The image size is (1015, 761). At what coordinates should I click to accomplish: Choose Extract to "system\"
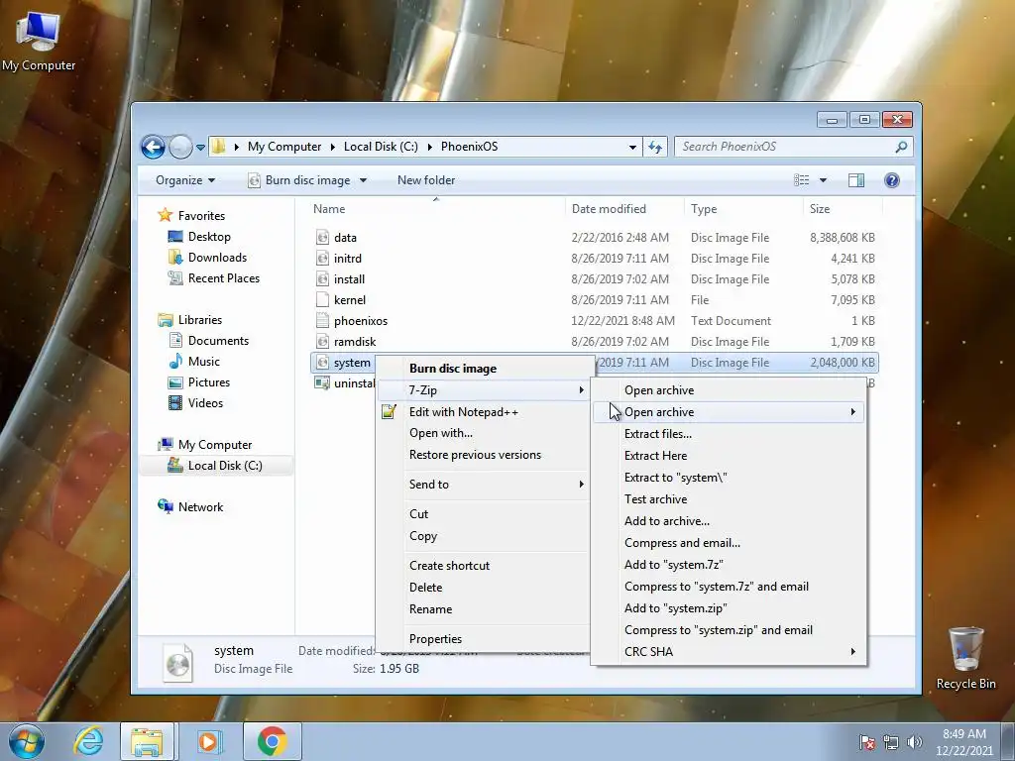(729, 478)
